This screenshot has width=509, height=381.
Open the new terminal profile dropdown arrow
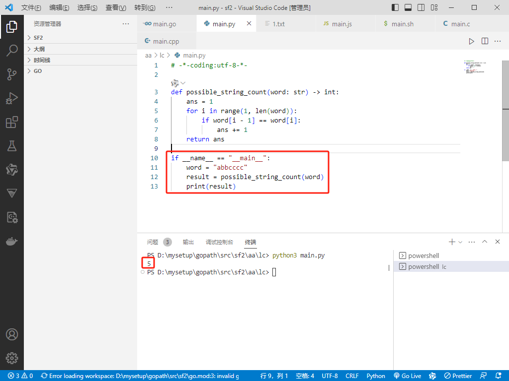(460, 242)
